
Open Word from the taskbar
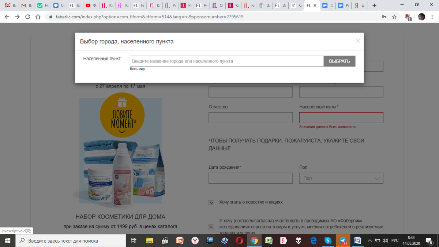[x=357, y=240]
